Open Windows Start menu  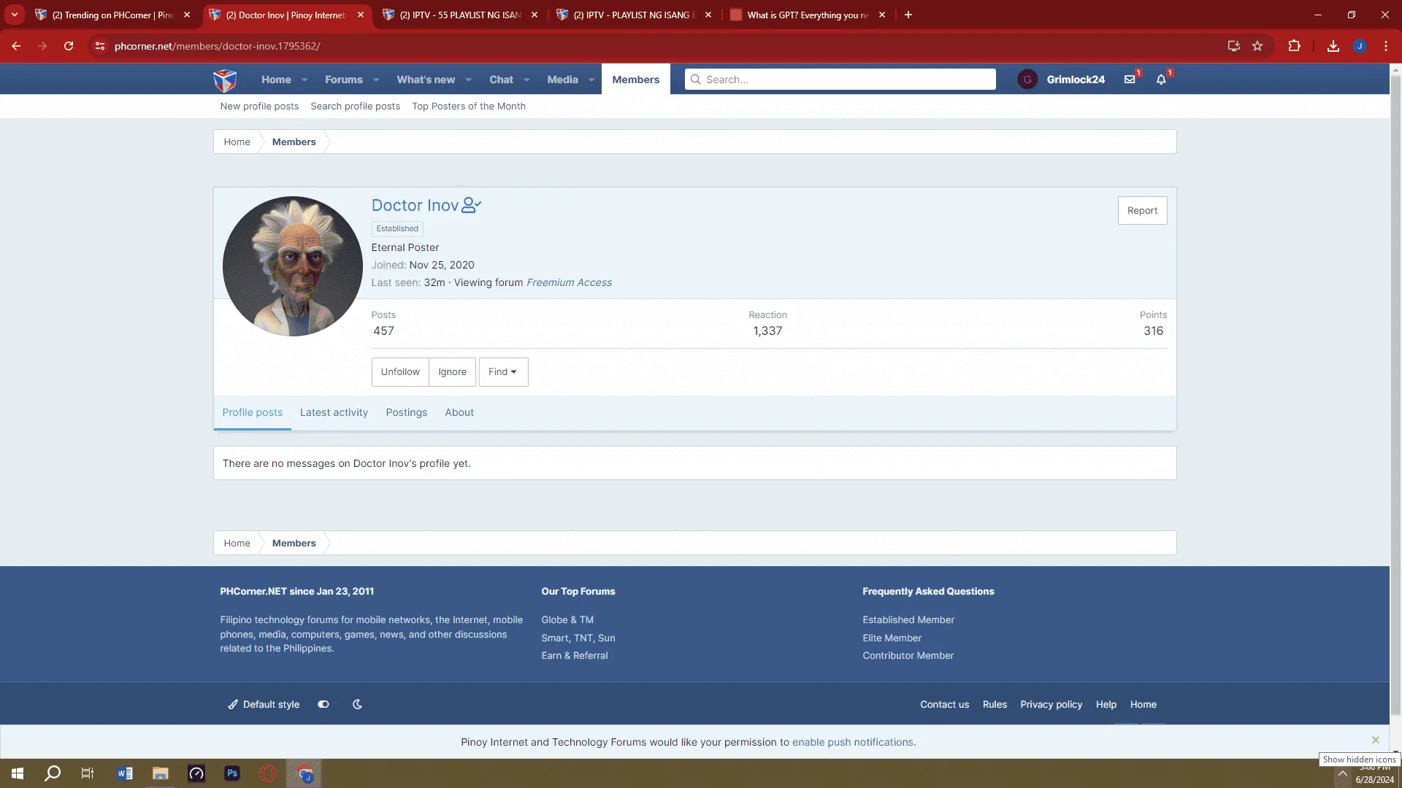click(18, 773)
